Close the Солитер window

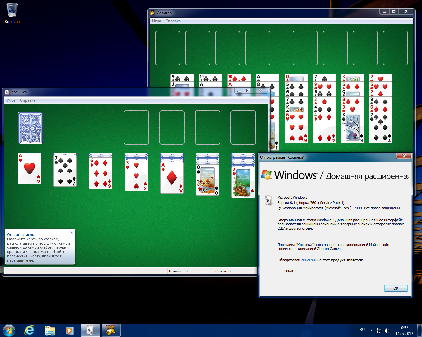[406, 12]
